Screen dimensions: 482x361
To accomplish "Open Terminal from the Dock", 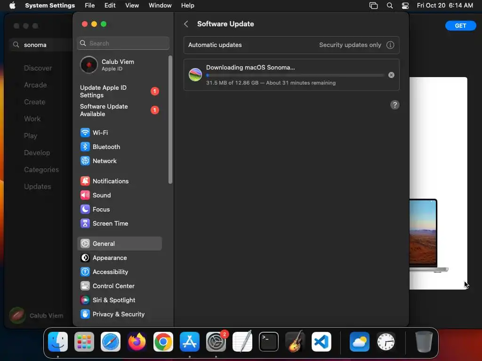I will point(269,342).
